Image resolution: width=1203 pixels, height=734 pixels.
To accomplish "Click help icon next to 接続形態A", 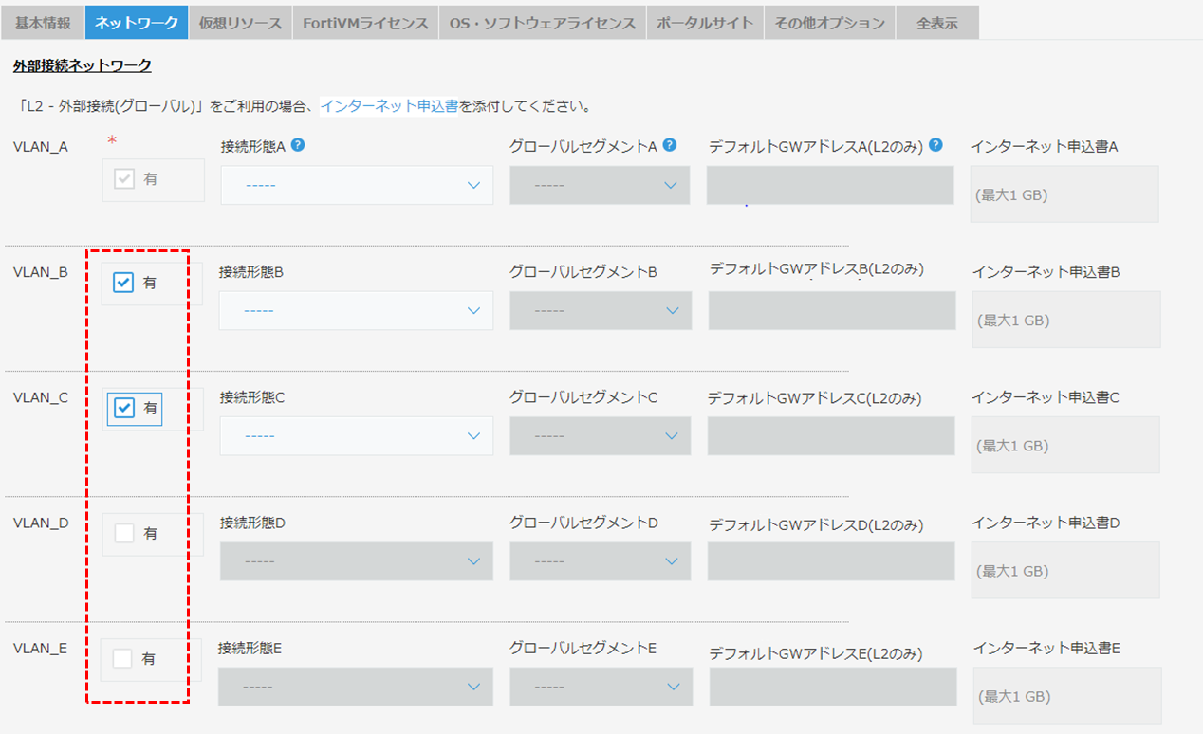I will pos(298,145).
